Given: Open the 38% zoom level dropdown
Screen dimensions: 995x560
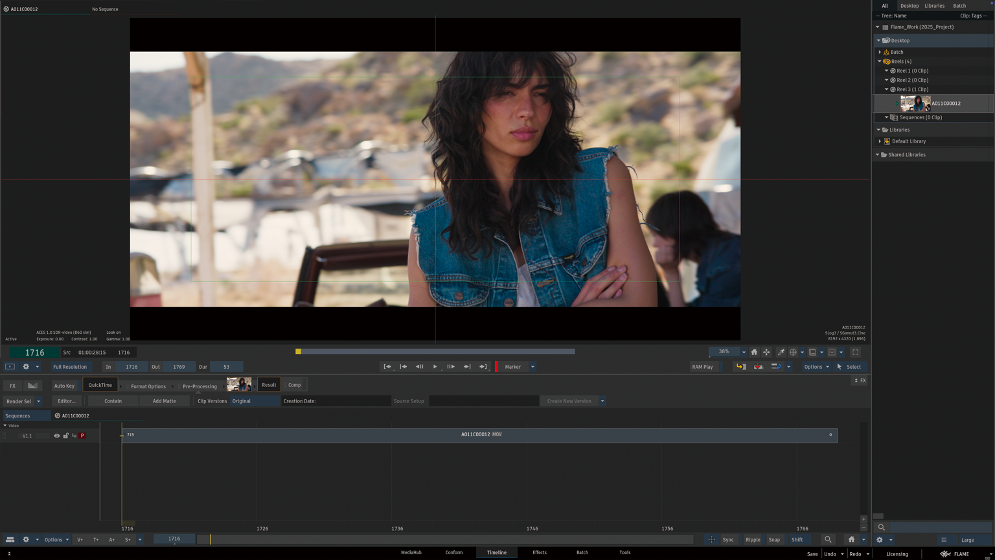Looking at the screenshot, I should tap(744, 352).
